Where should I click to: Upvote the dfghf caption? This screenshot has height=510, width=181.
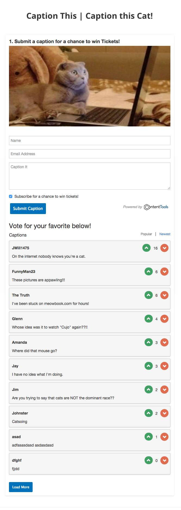[x=149, y=460]
